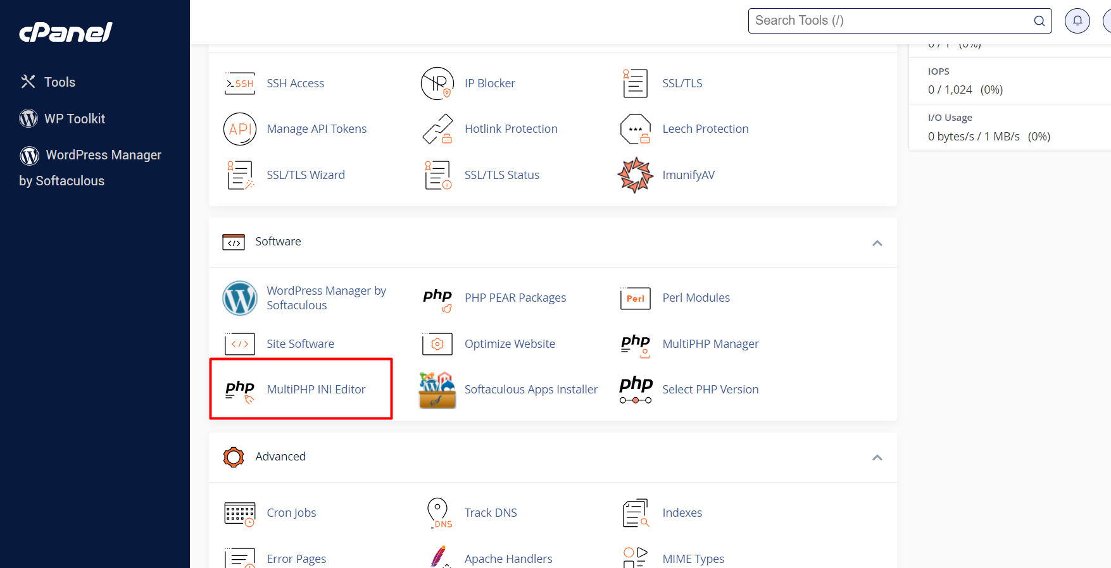Screen dimensions: 1111x568
Task: Open the SSH Access link
Action: click(x=295, y=83)
